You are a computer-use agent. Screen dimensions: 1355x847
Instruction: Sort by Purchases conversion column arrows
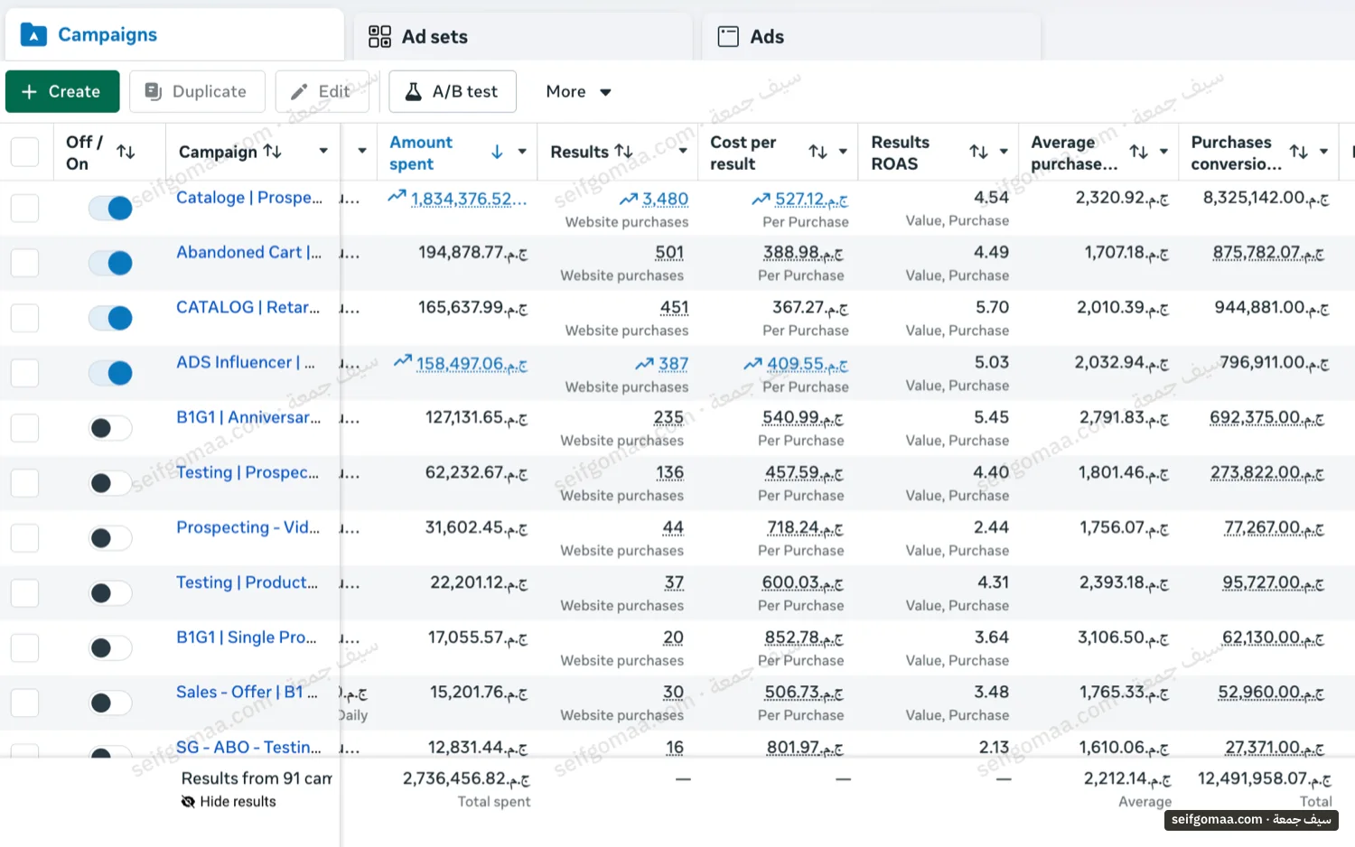(x=1298, y=152)
